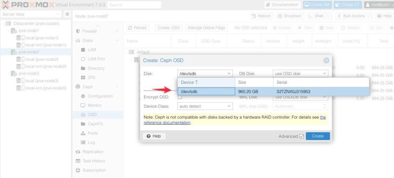Image resolution: width=394 pixels, height=178 pixels.
Task: Sort disk list by Serial column header
Action: tap(321, 82)
